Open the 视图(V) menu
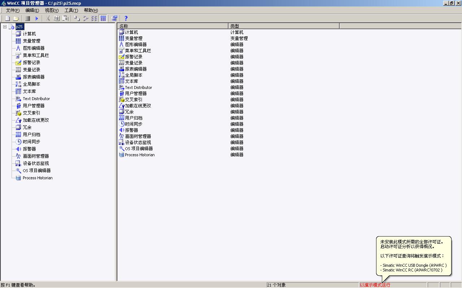The image size is (462, 288). tap(52, 10)
